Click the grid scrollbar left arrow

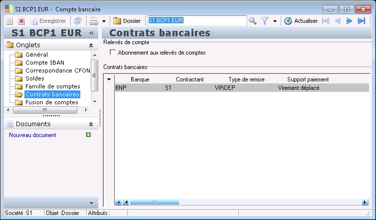click(x=126, y=202)
